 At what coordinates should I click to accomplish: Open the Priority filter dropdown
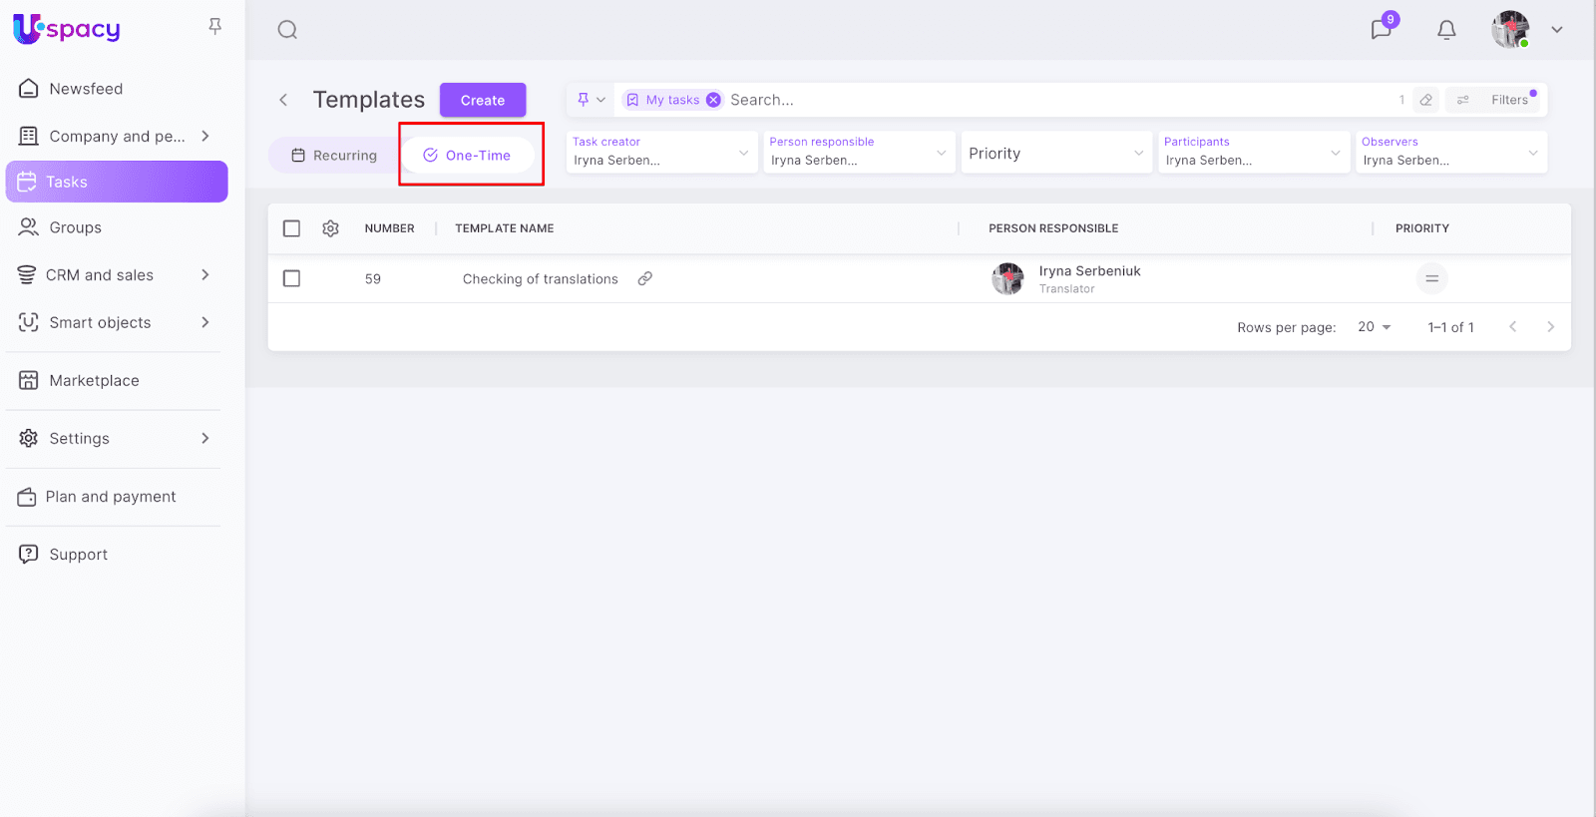1055,154
